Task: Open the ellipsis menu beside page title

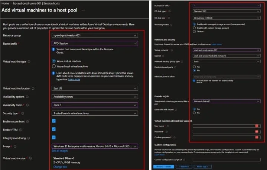Action: [84, 10]
